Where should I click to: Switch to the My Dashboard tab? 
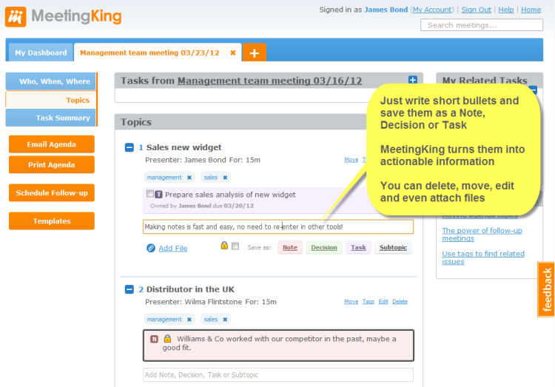click(41, 53)
